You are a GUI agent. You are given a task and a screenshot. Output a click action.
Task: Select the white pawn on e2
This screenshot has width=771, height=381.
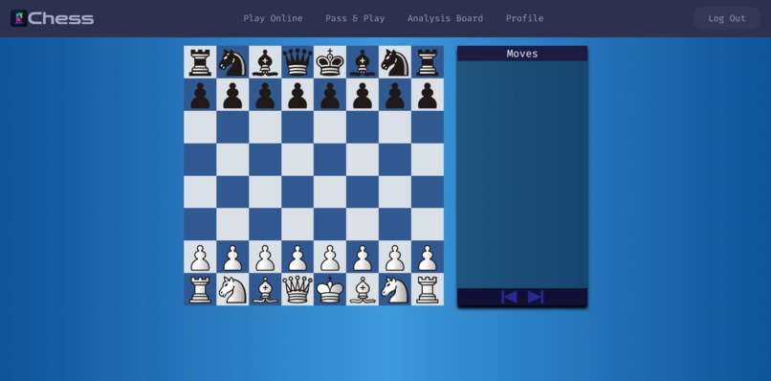click(330, 257)
